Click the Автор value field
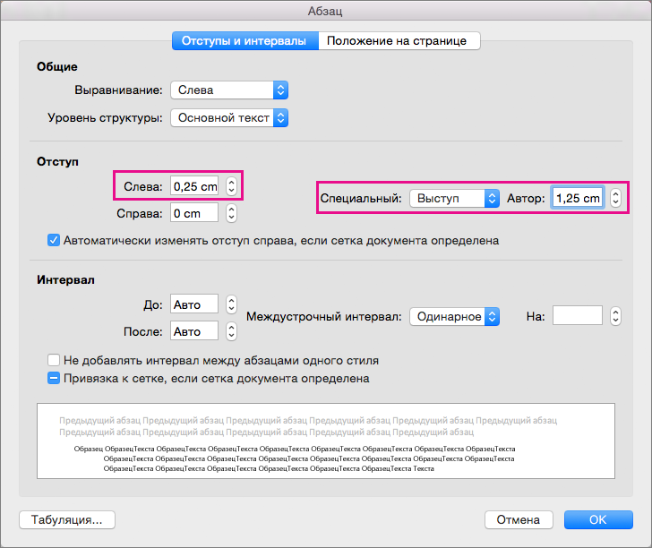Viewport: 652px width, 548px height. click(x=578, y=198)
